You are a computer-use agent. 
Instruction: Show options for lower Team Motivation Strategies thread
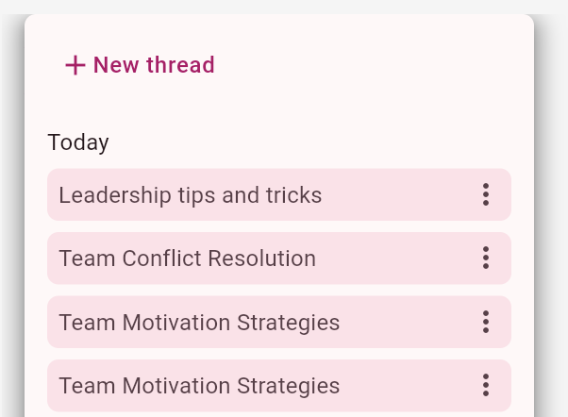point(486,386)
